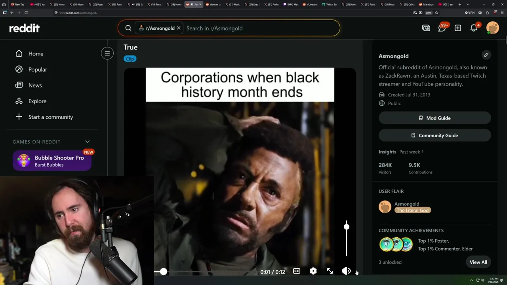The image size is (507, 285).
Task: Remove the r/Asmongold search filter
Action: click(179, 28)
